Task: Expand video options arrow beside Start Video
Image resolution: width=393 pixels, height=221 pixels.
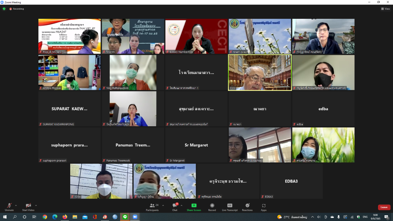Action: pyautogui.click(x=36, y=206)
